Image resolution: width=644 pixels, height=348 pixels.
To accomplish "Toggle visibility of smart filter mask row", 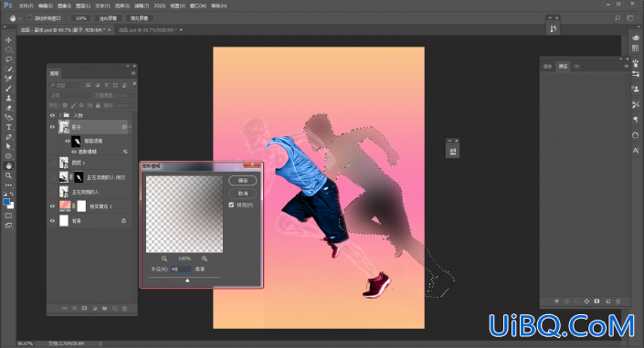I will click(x=68, y=141).
